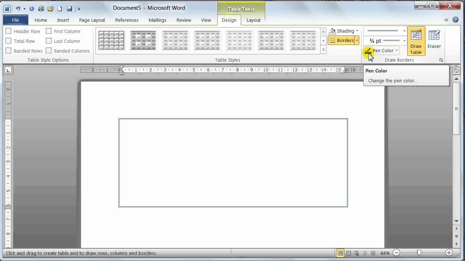
Task: Expand the Borders dropdown arrow
Action: pos(357,40)
